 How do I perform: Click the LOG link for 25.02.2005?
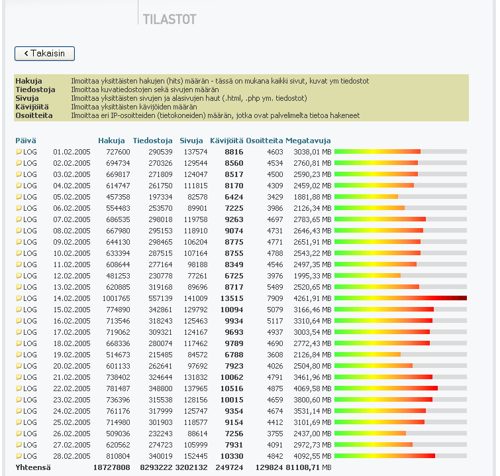click(x=30, y=422)
